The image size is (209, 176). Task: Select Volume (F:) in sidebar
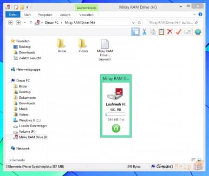tap(25, 132)
